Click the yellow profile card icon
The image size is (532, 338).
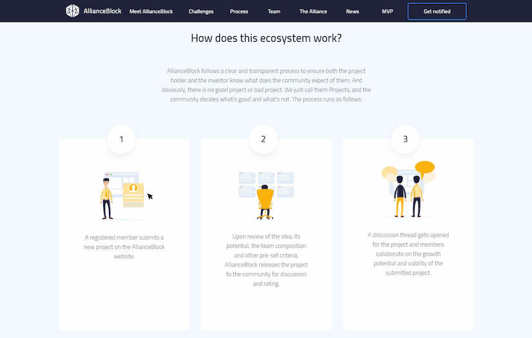[x=133, y=194]
